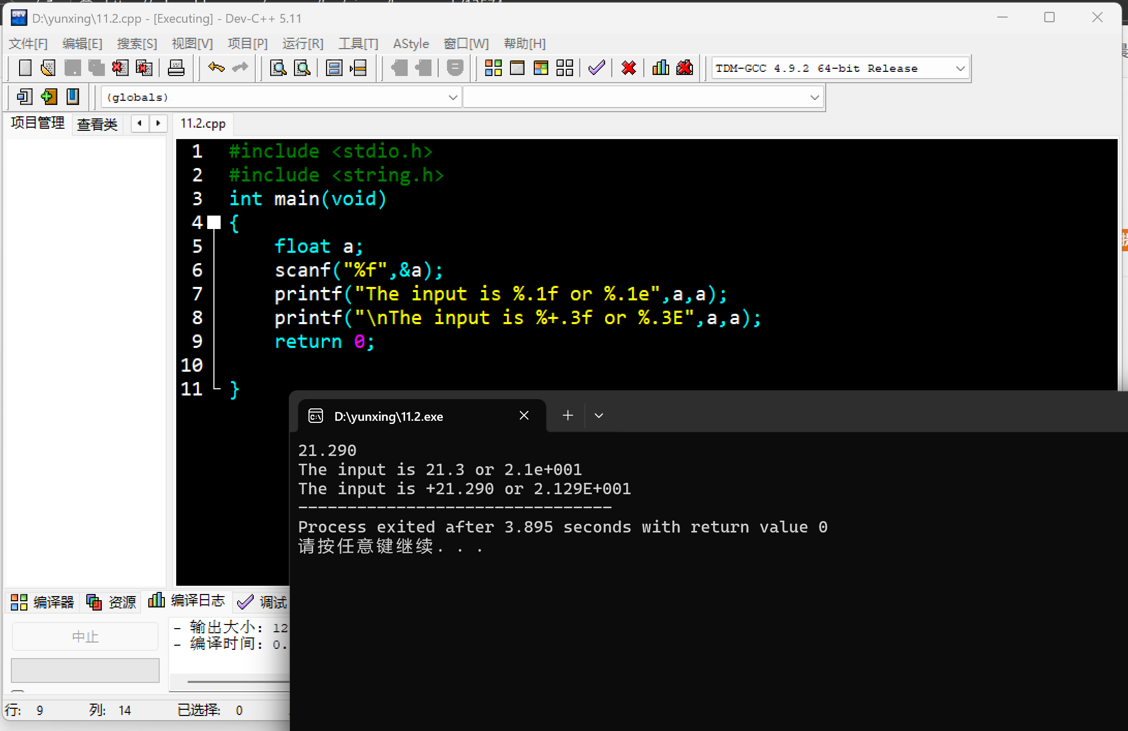Click the Profile Analysis bar chart icon
This screenshot has width=1128, height=731.
pos(660,68)
